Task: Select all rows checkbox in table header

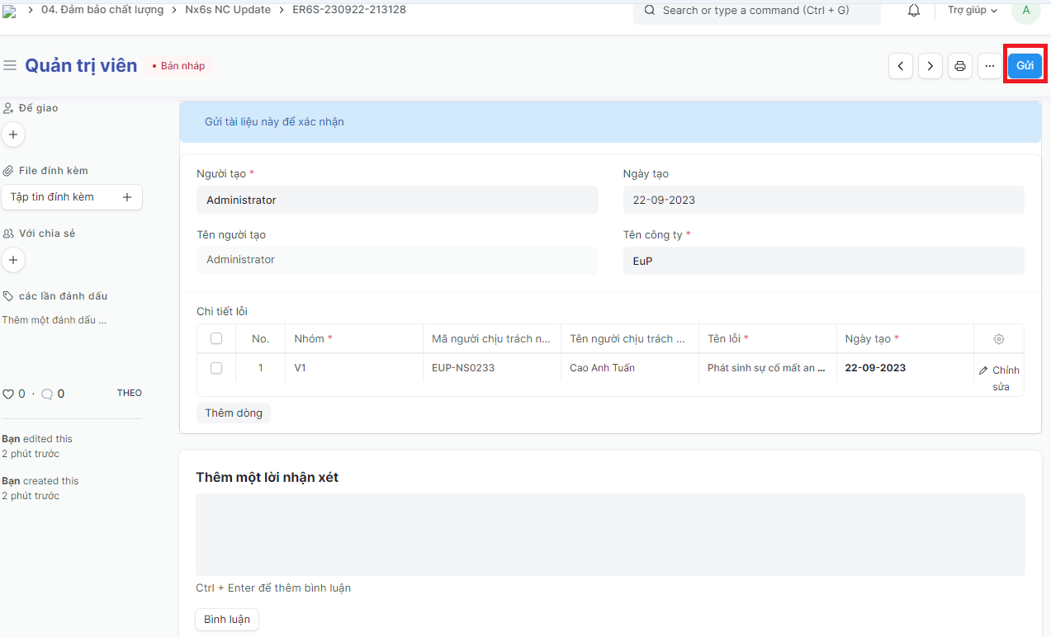Action: (216, 339)
